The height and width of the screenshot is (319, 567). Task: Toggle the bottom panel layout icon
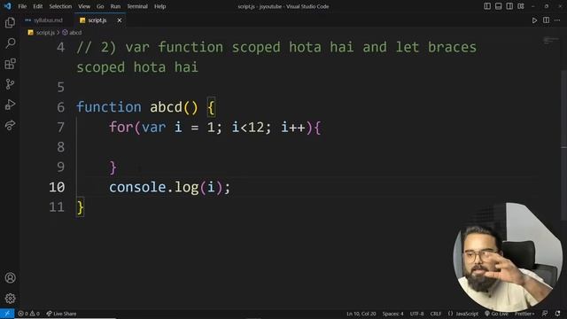click(x=498, y=6)
